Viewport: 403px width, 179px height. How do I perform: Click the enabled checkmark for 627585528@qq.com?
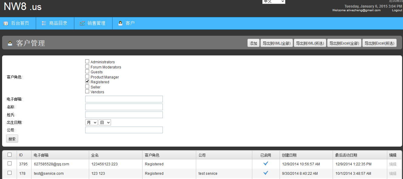(266, 164)
